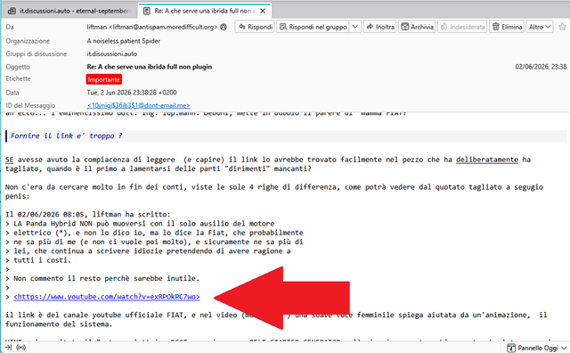
Task: Star the message with the star icon
Action: pyautogui.click(x=562, y=27)
